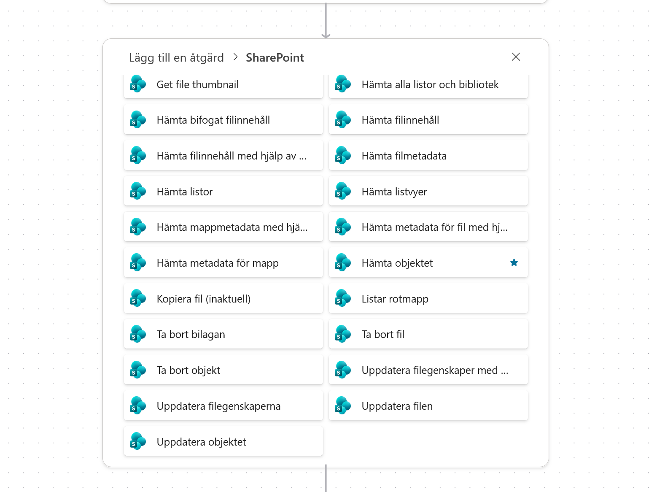Select the Get file thumbnail action
Screen dimensions: 657x492
[223, 86]
